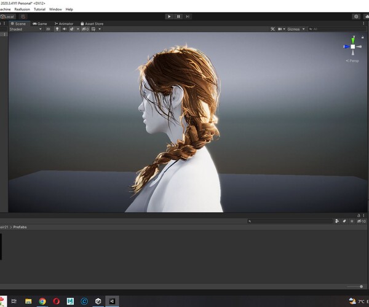
Task: Toggle scene lighting lightbulb icon
Action: coord(57,29)
